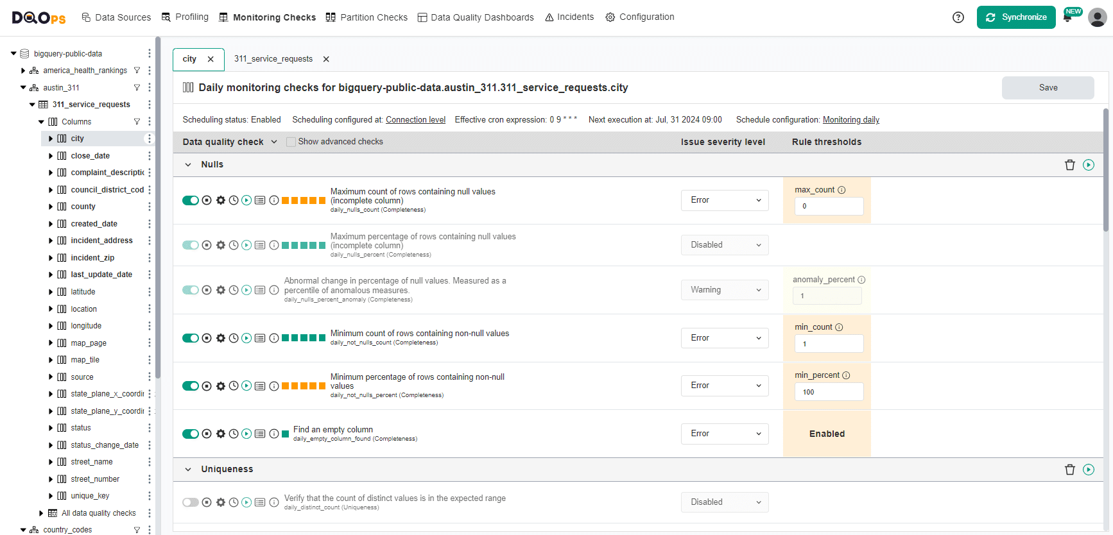Open the Monitoring daily schedule link
This screenshot has height=535, width=1113.
coord(850,120)
